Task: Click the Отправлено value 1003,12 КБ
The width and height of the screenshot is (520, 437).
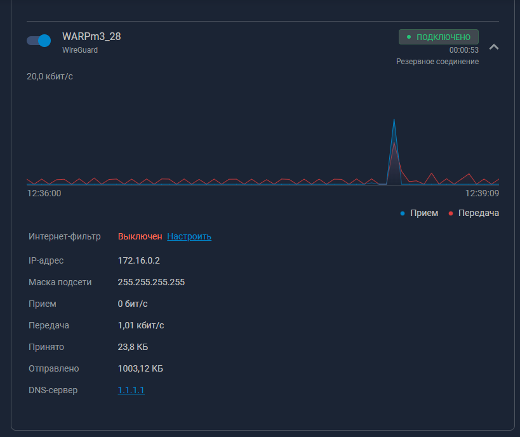Action: point(140,368)
